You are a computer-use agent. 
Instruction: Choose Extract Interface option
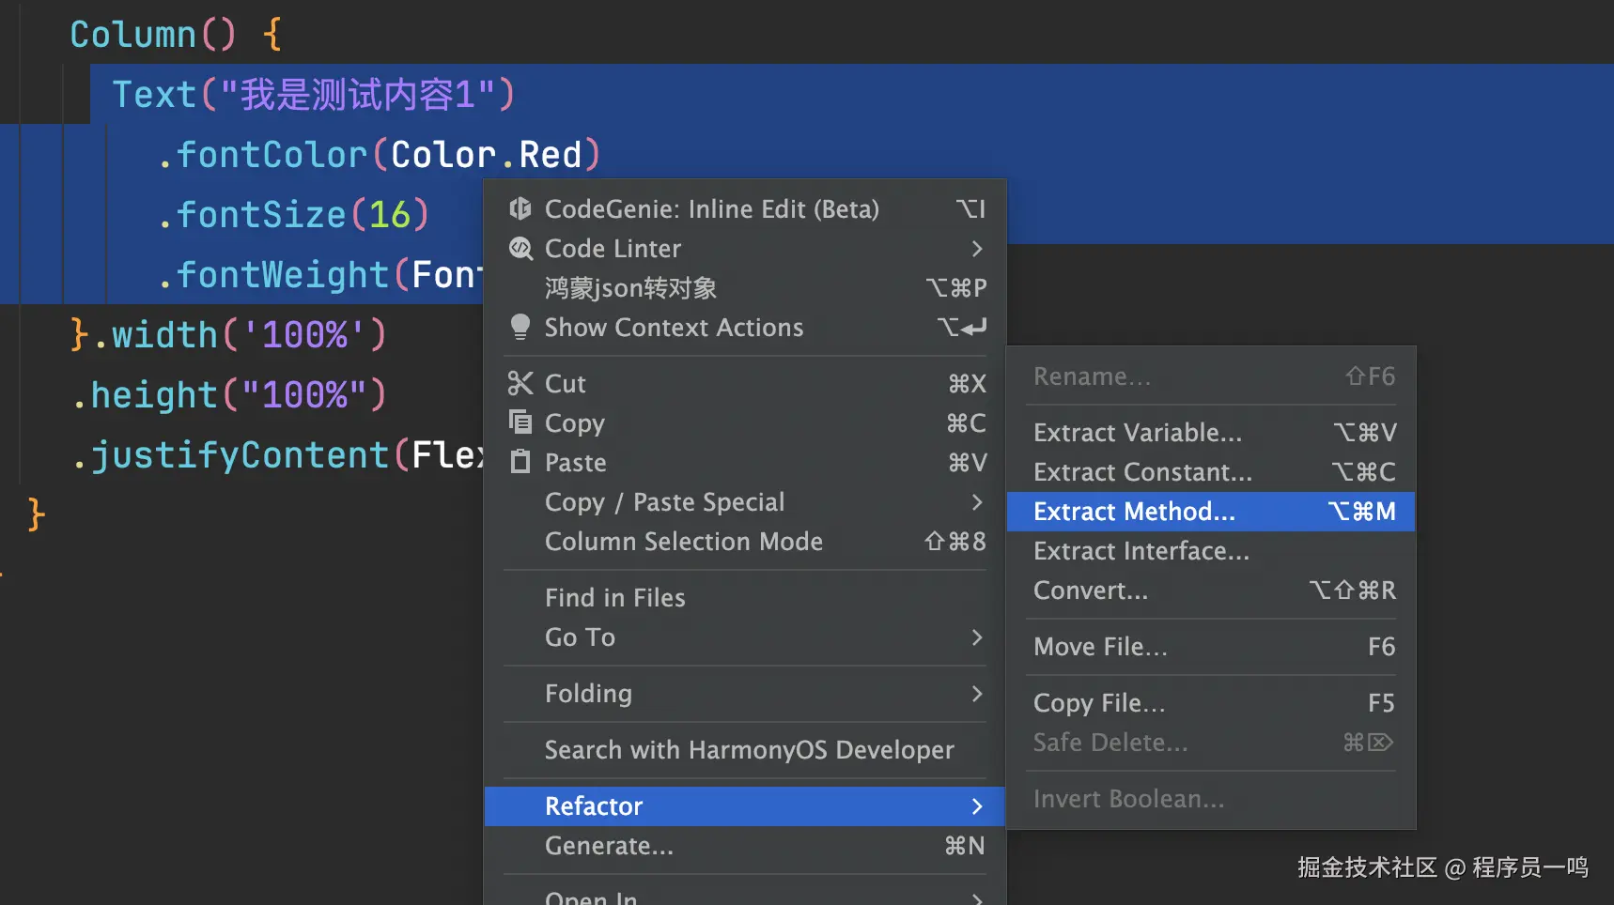[x=1141, y=551]
